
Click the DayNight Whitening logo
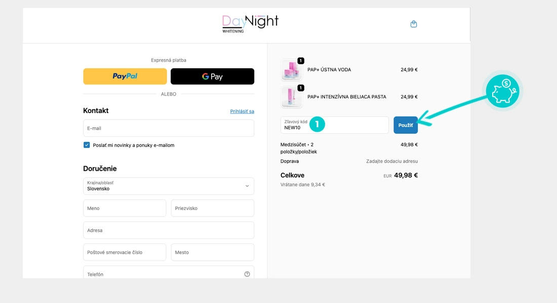pos(250,23)
